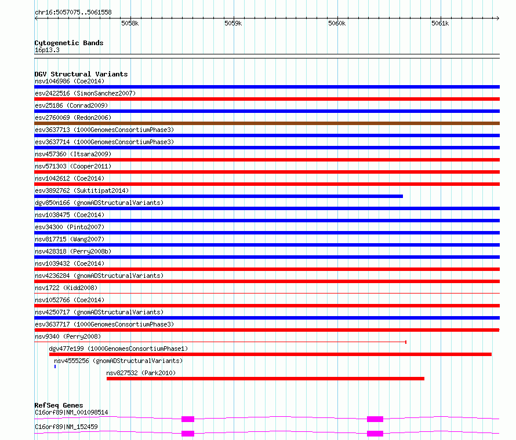Open the esv34300 (Pinto2007) variant label
The width and height of the screenshot is (516, 440).
tap(70, 227)
